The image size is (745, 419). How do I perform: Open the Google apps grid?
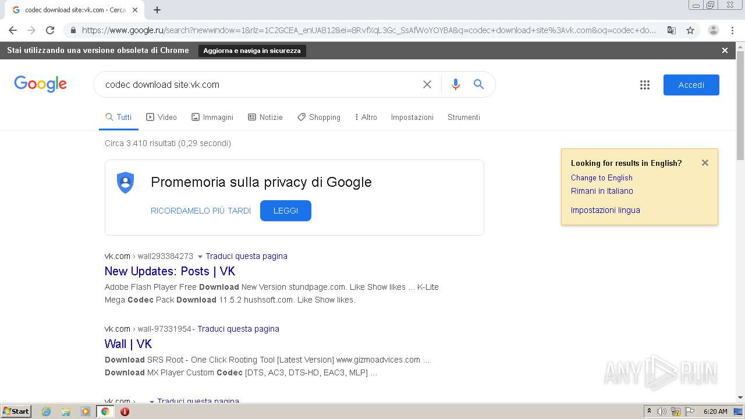pyautogui.click(x=645, y=85)
